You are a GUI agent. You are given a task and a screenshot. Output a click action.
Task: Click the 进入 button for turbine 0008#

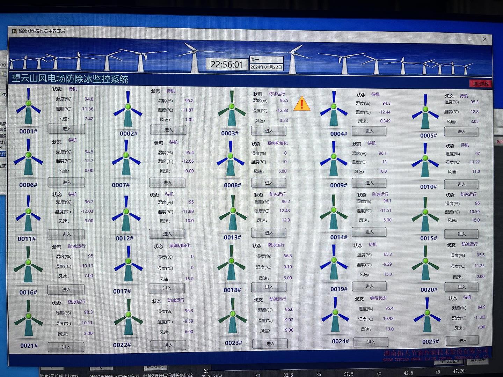[269, 183]
